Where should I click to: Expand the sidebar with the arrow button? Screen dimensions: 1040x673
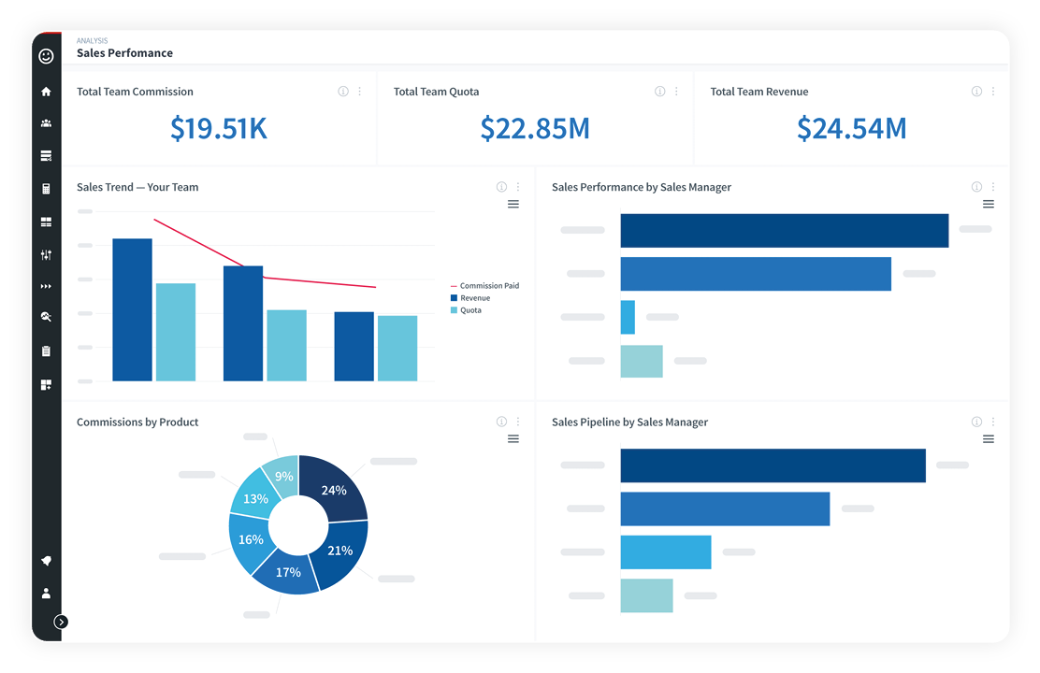click(61, 622)
